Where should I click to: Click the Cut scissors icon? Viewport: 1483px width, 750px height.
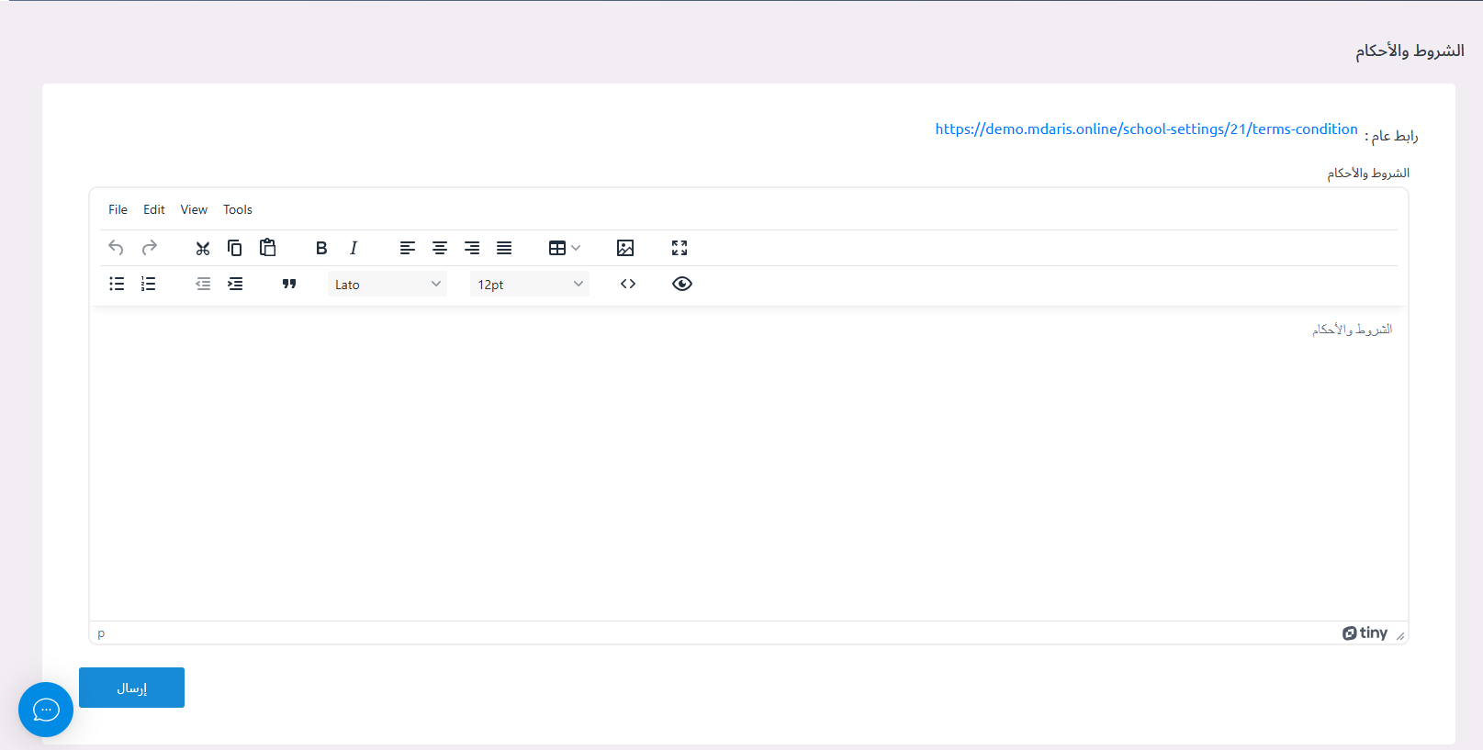click(x=203, y=248)
